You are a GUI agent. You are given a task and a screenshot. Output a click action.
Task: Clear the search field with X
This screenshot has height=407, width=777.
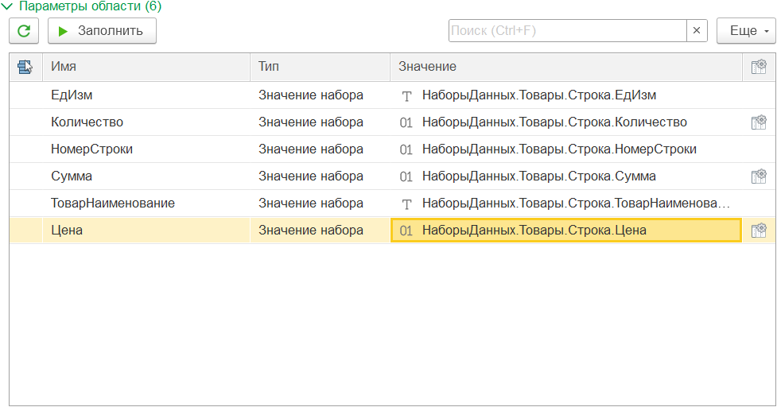pos(697,31)
